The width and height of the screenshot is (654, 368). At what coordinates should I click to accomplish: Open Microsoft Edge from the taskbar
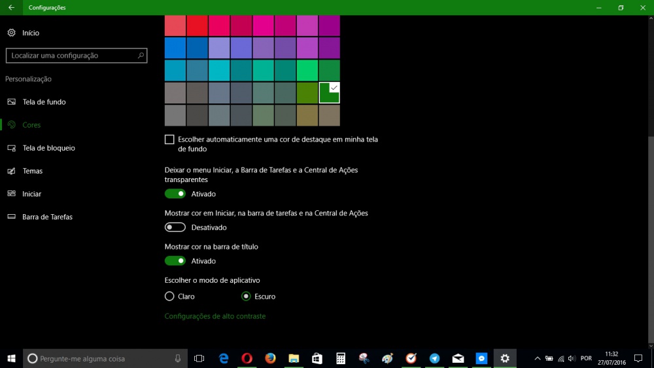coord(224,358)
